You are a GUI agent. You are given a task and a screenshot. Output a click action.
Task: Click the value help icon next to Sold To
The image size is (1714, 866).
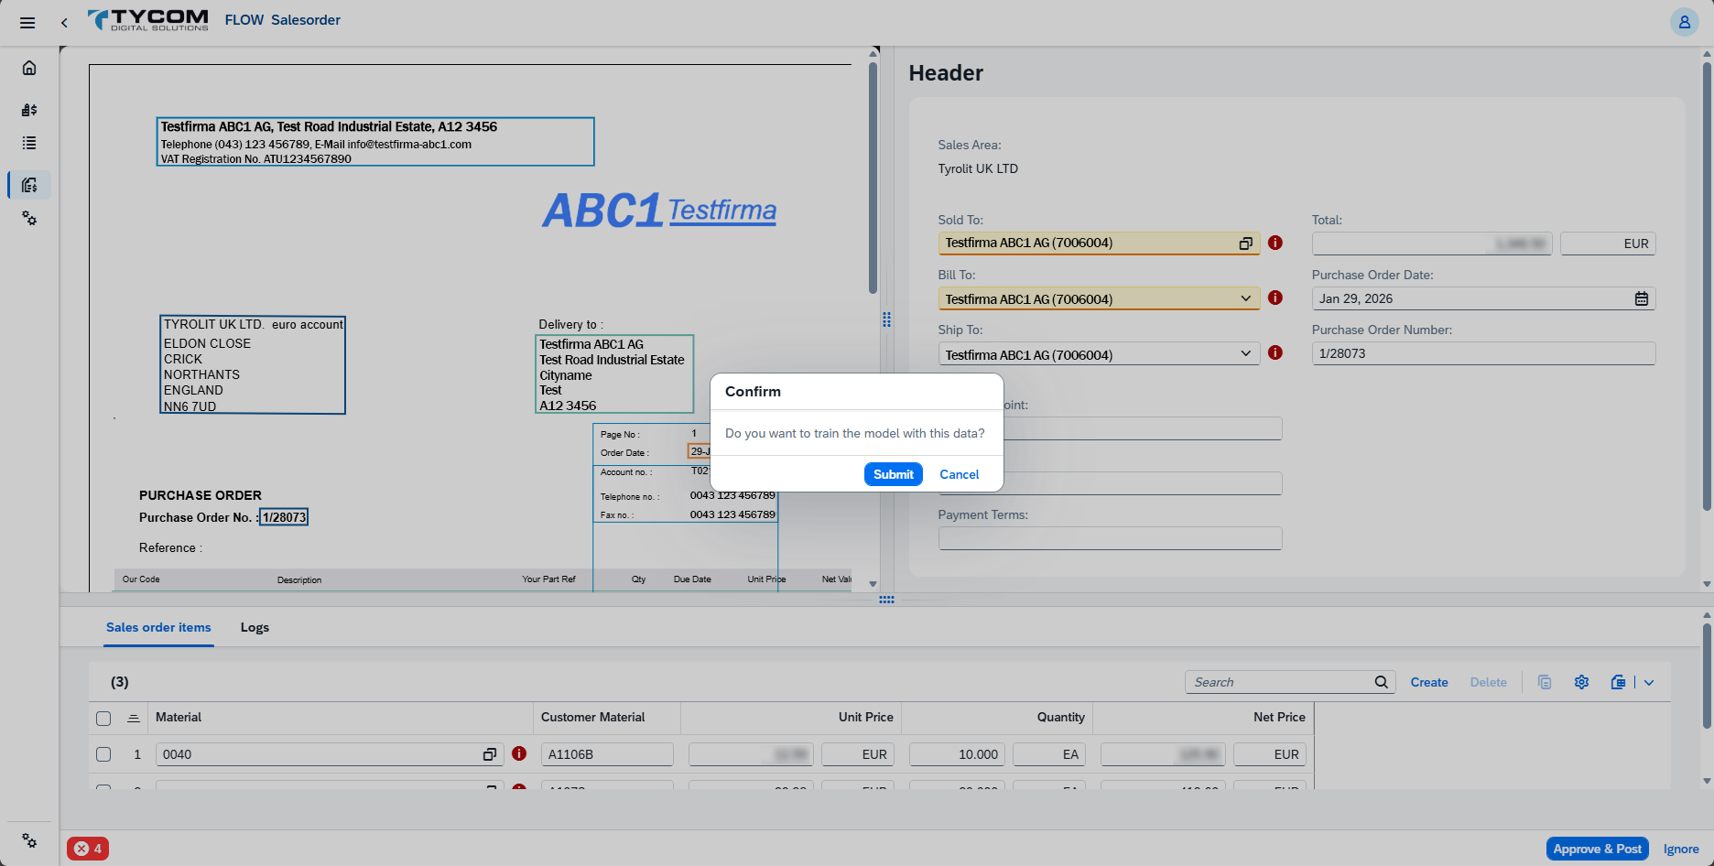pyautogui.click(x=1244, y=243)
